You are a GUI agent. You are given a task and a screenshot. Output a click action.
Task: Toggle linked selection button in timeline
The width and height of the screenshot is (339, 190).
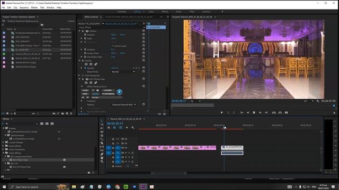[121, 128]
